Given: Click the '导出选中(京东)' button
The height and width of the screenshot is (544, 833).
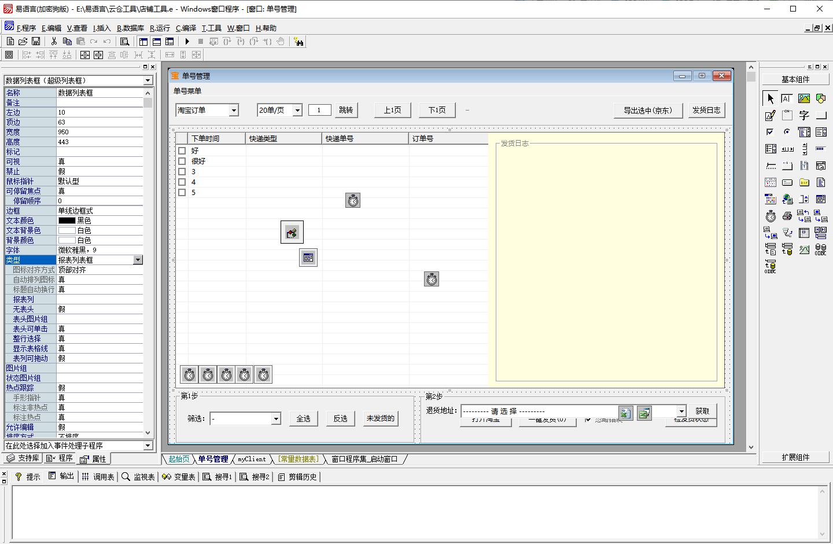Looking at the screenshot, I should coord(648,111).
